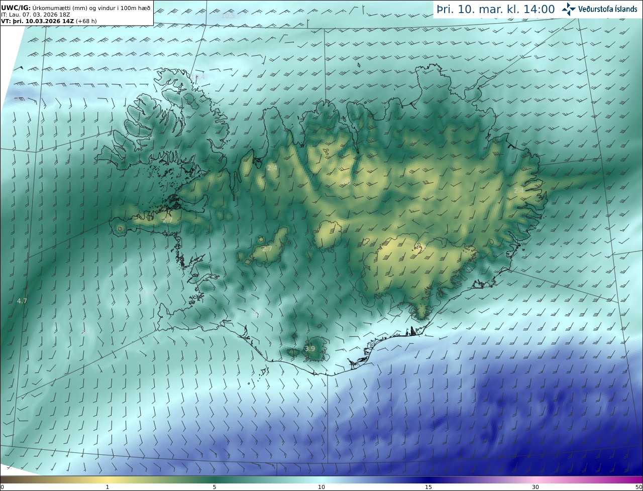The width and height of the screenshot is (643, 491).
Task: Pick the pink colorbar segment above 30
Action: [x=535, y=479]
